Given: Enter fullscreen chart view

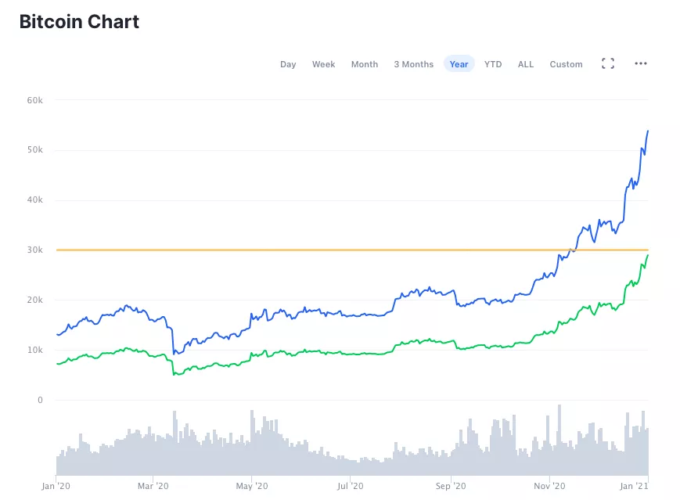Looking at the screenshot, I should [607, 64].
